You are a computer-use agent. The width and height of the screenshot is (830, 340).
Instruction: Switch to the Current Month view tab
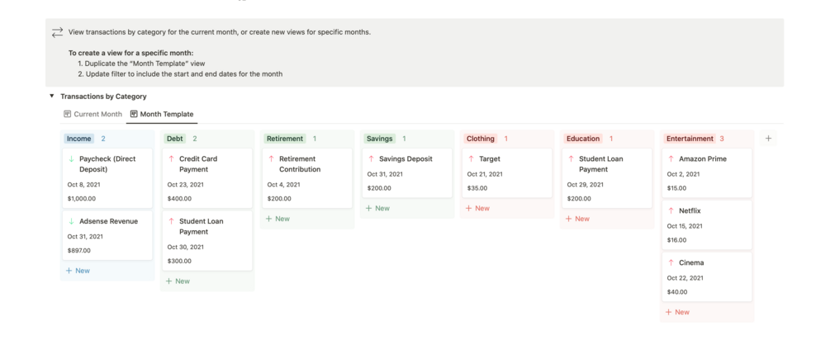click(x=92, y=114)
